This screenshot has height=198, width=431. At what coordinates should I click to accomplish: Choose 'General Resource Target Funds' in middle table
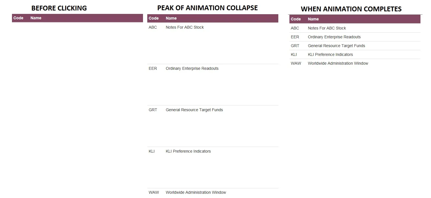pyautogui.click(x=194, y=110)
